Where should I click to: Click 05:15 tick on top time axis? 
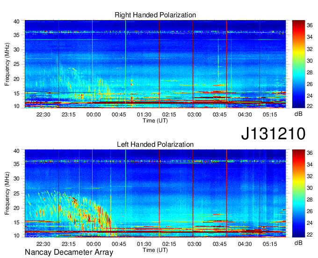point(270,115)
